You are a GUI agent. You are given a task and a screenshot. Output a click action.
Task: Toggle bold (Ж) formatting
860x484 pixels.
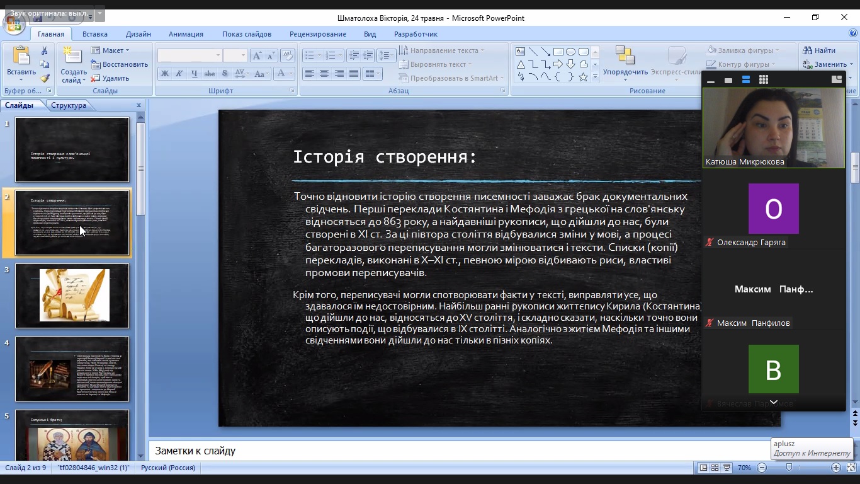tap(165, 74)
